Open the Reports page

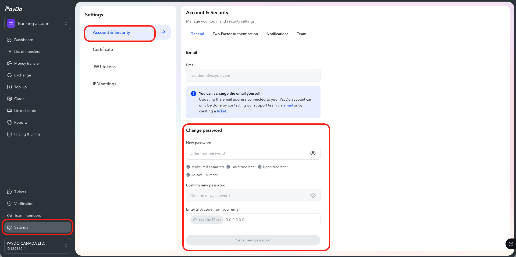[38, 122]
